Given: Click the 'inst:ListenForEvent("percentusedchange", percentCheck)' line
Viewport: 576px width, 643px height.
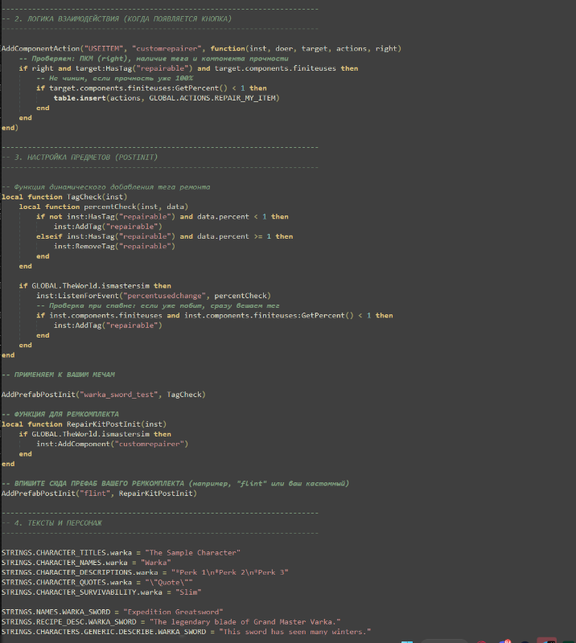Looking at the screenshot, I should pyautogui.click(x=154, y=296).
